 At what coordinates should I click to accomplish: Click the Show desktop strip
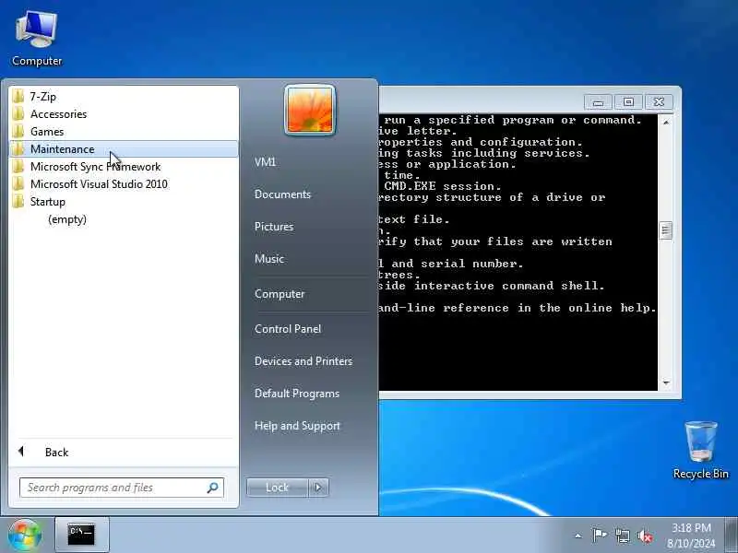732,535
